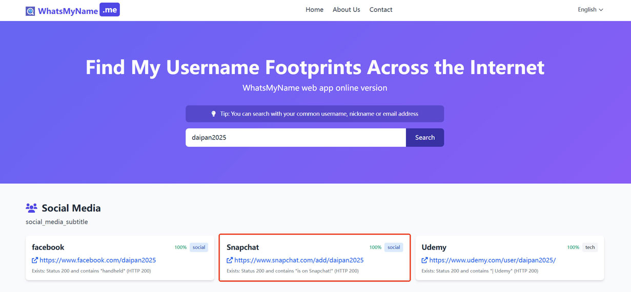Click the WhatsMyName magnifier logo icon
The height and width of the screenshot is (292, 631).
[x=30, y=11]
